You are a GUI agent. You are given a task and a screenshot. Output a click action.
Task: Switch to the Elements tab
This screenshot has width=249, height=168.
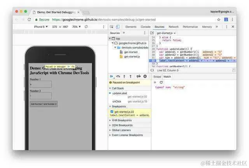(x=131, y=27)
